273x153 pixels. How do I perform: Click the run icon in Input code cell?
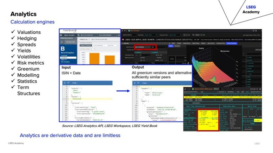pyautogui.click(x=64, y=83)
